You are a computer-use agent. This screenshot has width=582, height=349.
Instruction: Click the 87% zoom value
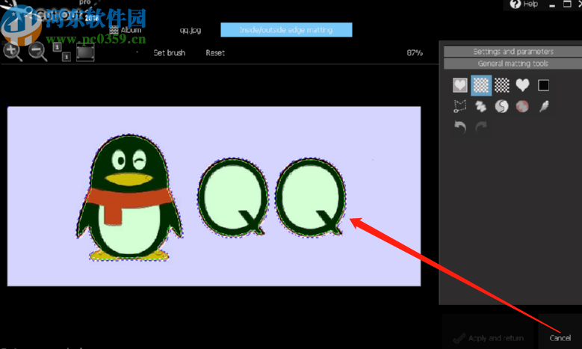415,53
